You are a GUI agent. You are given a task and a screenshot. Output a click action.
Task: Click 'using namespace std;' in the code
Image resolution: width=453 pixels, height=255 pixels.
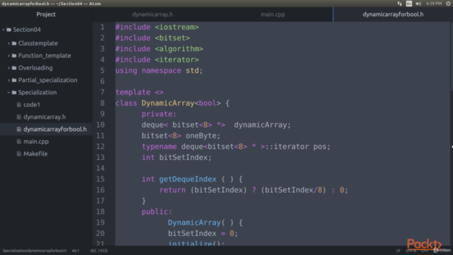tap(159, 71)
